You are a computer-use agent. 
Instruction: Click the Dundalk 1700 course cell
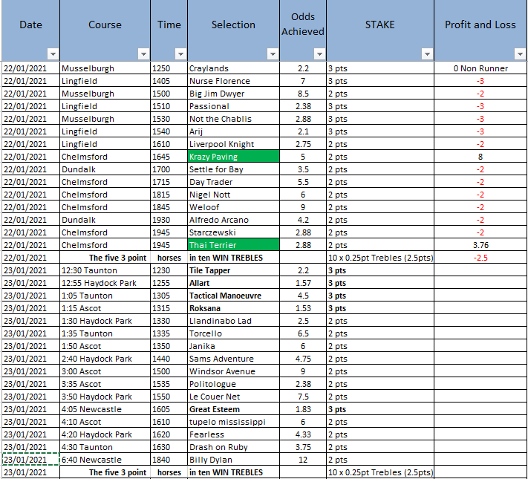pyautogui.click(x=105, y=169)
